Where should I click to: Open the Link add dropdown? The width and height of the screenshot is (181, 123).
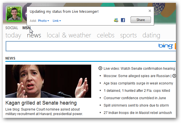pyautogui.click(x=57, y=21)
